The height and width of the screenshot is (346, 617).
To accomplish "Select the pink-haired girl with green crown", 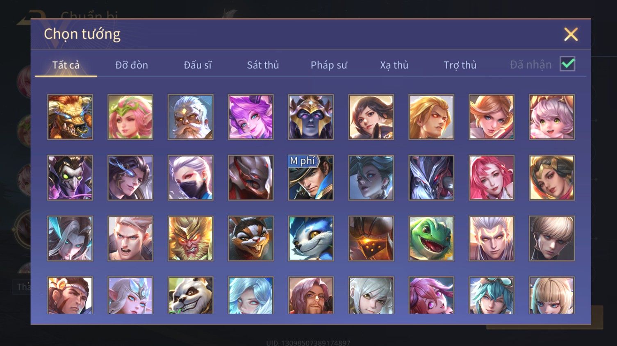I will pos(130,117).
